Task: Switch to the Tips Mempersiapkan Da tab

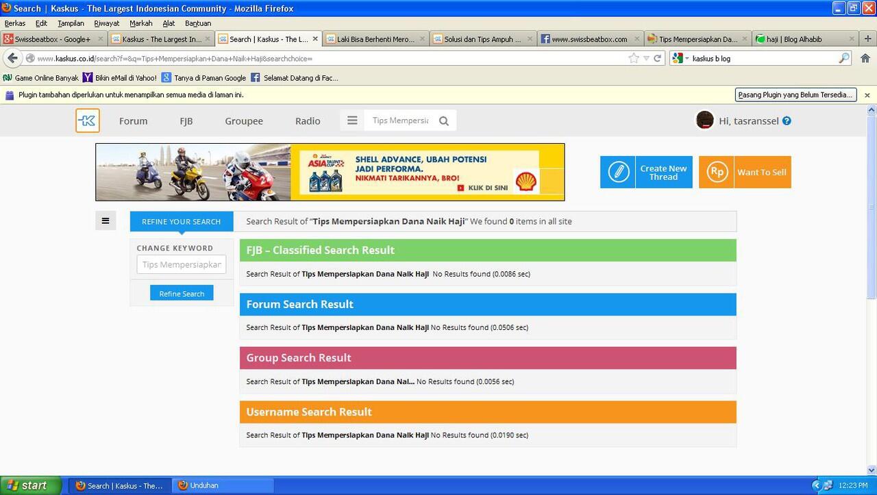Action: tap(698, 39)
